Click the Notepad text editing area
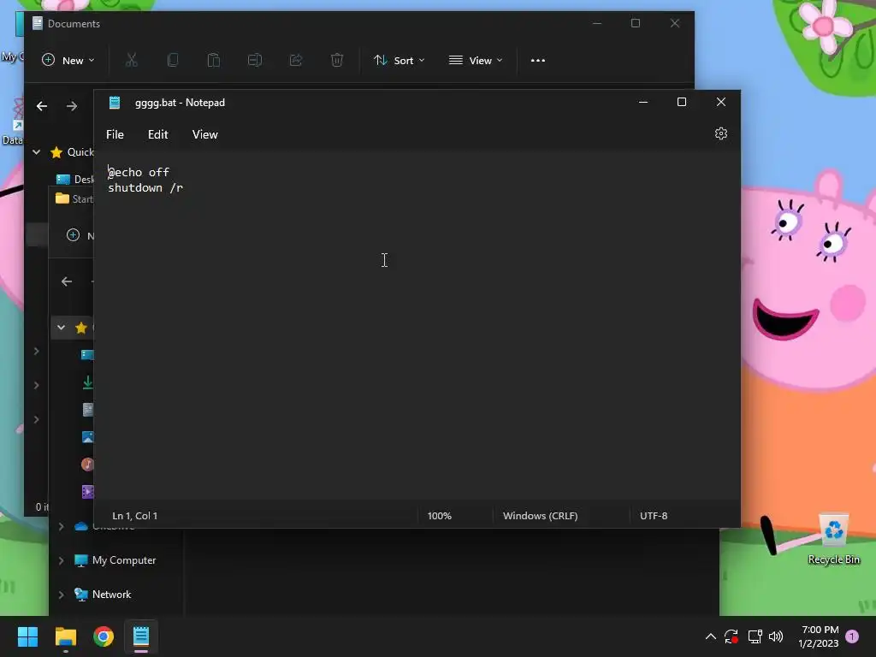The height and width of the screenshot is (657, 876). click(x=417, y=327)
